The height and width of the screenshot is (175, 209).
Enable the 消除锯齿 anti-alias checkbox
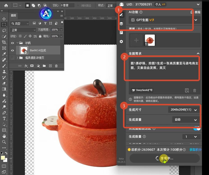coord(78,5)
